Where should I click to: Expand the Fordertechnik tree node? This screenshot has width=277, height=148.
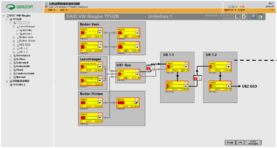(11, 74)
